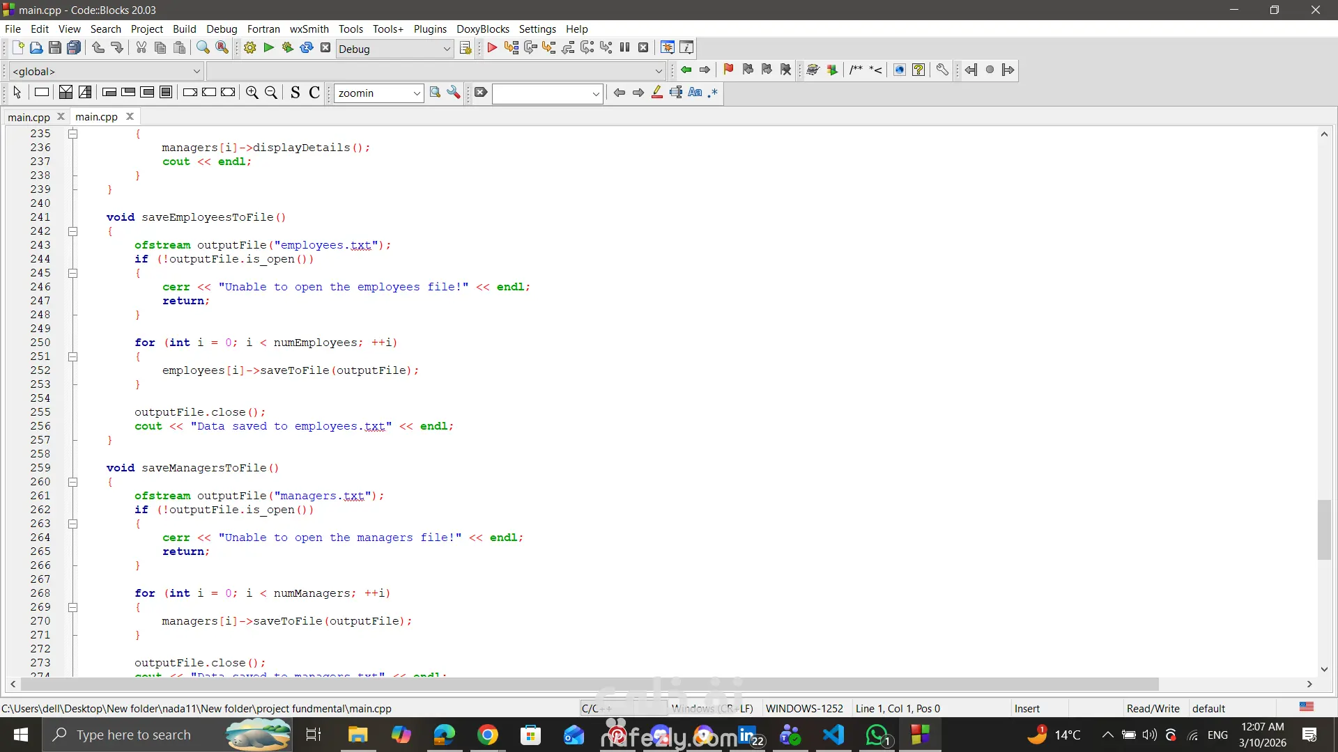Open the Build menu
Screen dimensions: 1338x752
pos(184,29)
